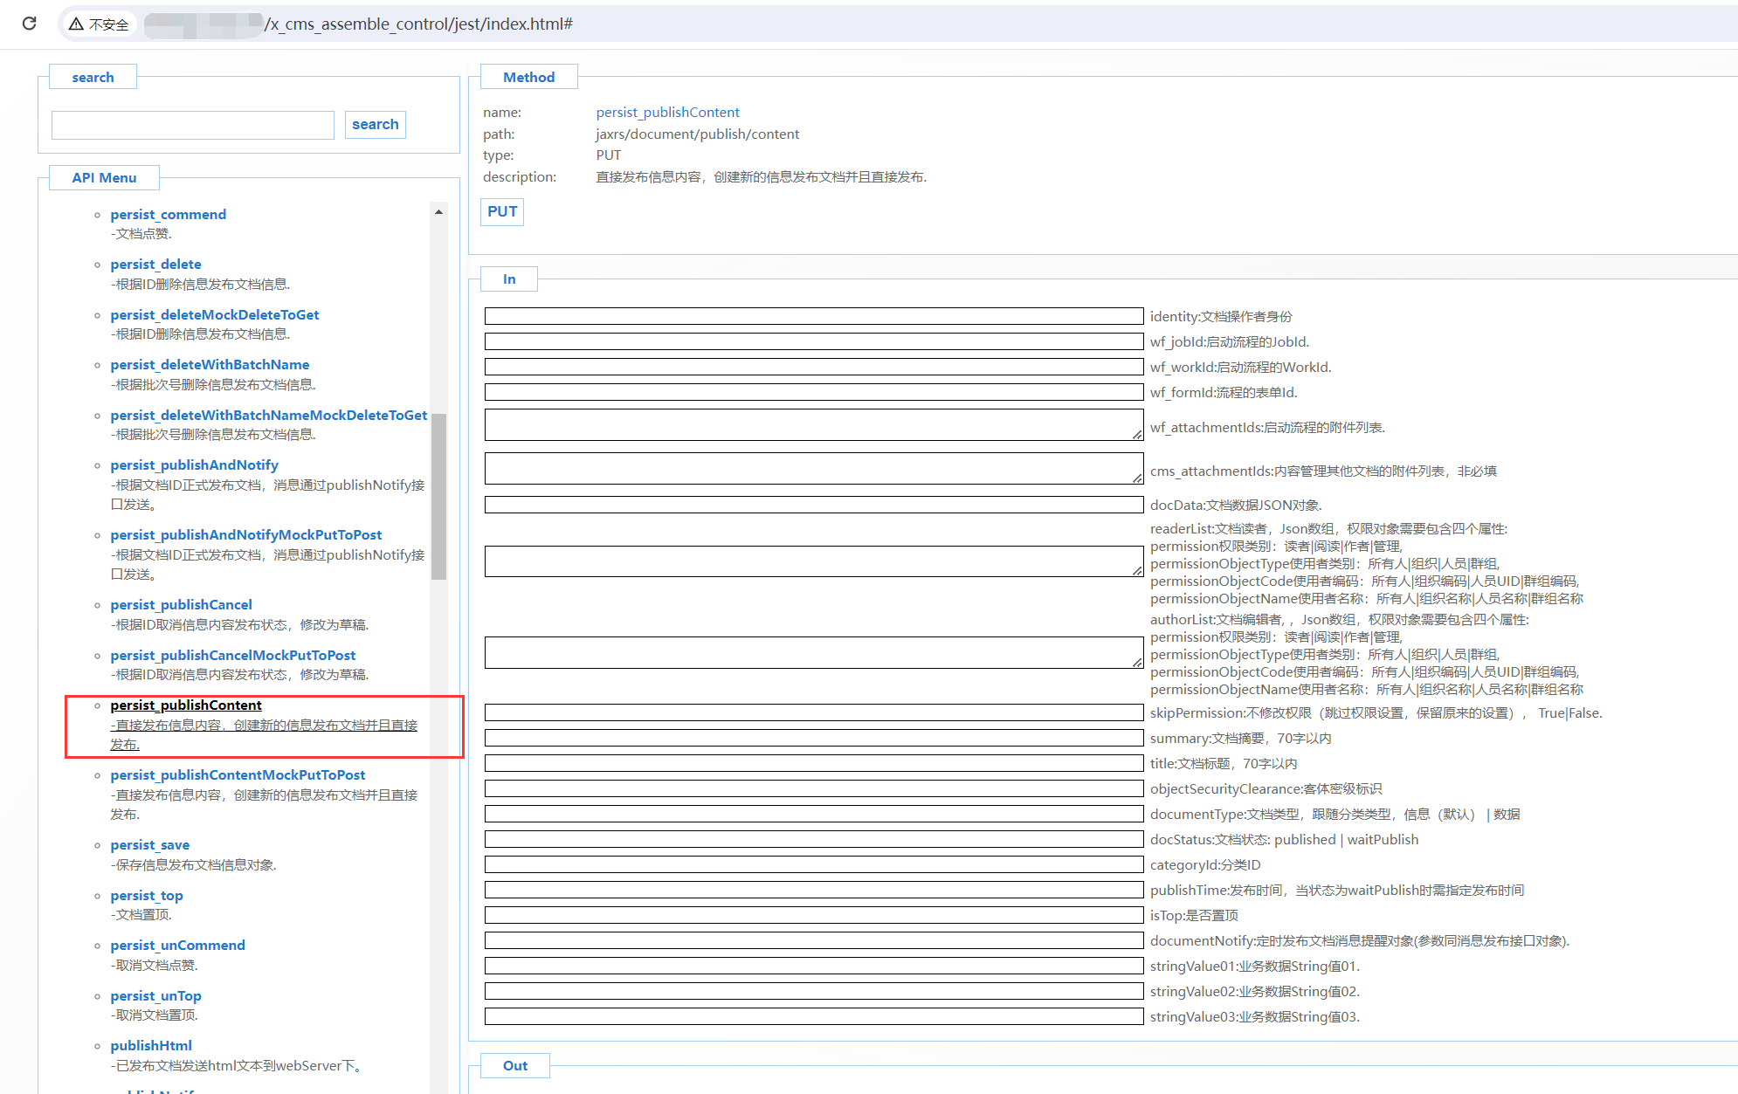Select persist_publishAndNotify in API menu
Viewport: 1738px width, 1094px height.
click(x=194, y=464)
